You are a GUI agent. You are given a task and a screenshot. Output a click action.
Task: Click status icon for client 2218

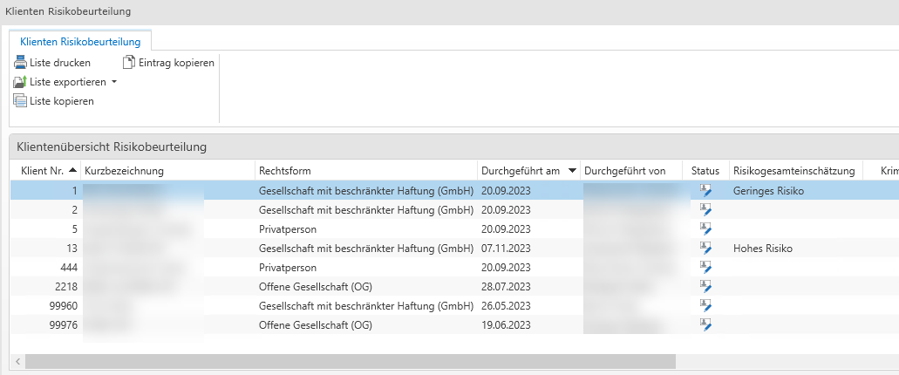(705, 287)
